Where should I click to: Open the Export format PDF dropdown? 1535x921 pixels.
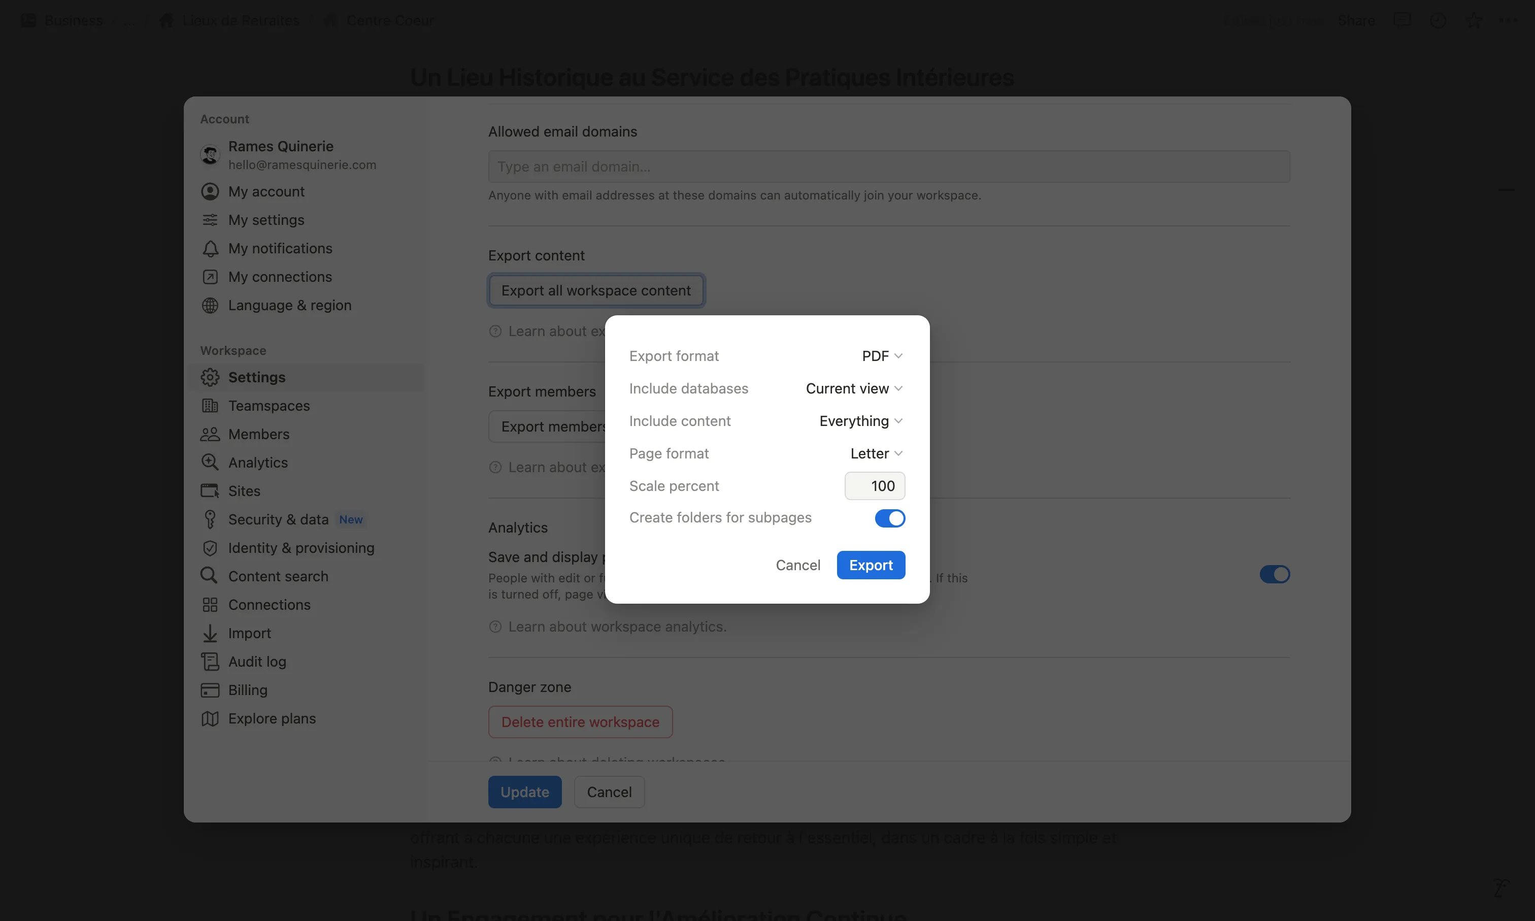882,356
